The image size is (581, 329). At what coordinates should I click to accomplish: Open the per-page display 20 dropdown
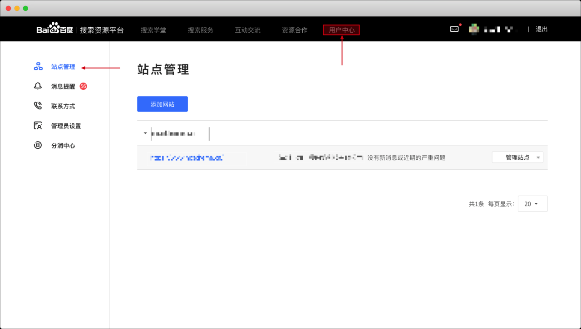532,204
